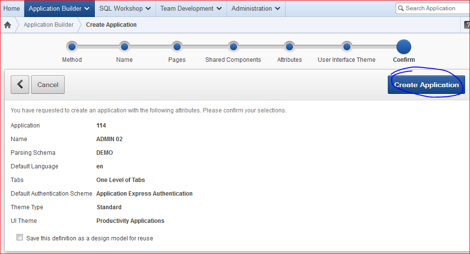Select the Productivity Applications theme value

click(130, 221)
